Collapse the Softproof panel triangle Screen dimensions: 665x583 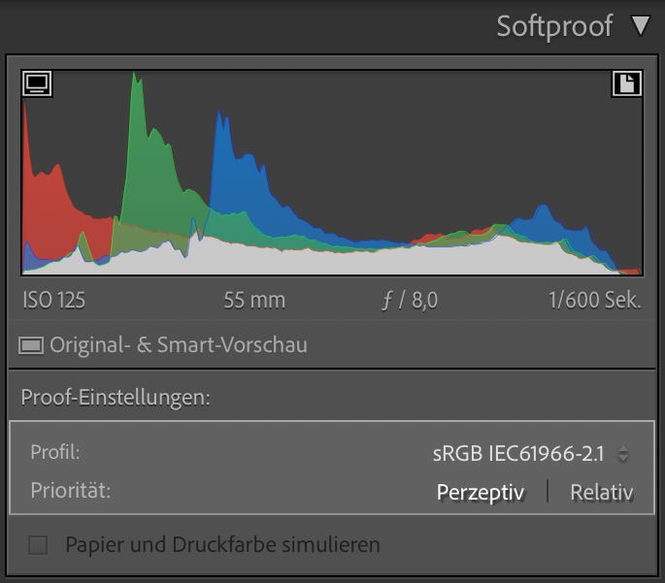pos(641,26)
